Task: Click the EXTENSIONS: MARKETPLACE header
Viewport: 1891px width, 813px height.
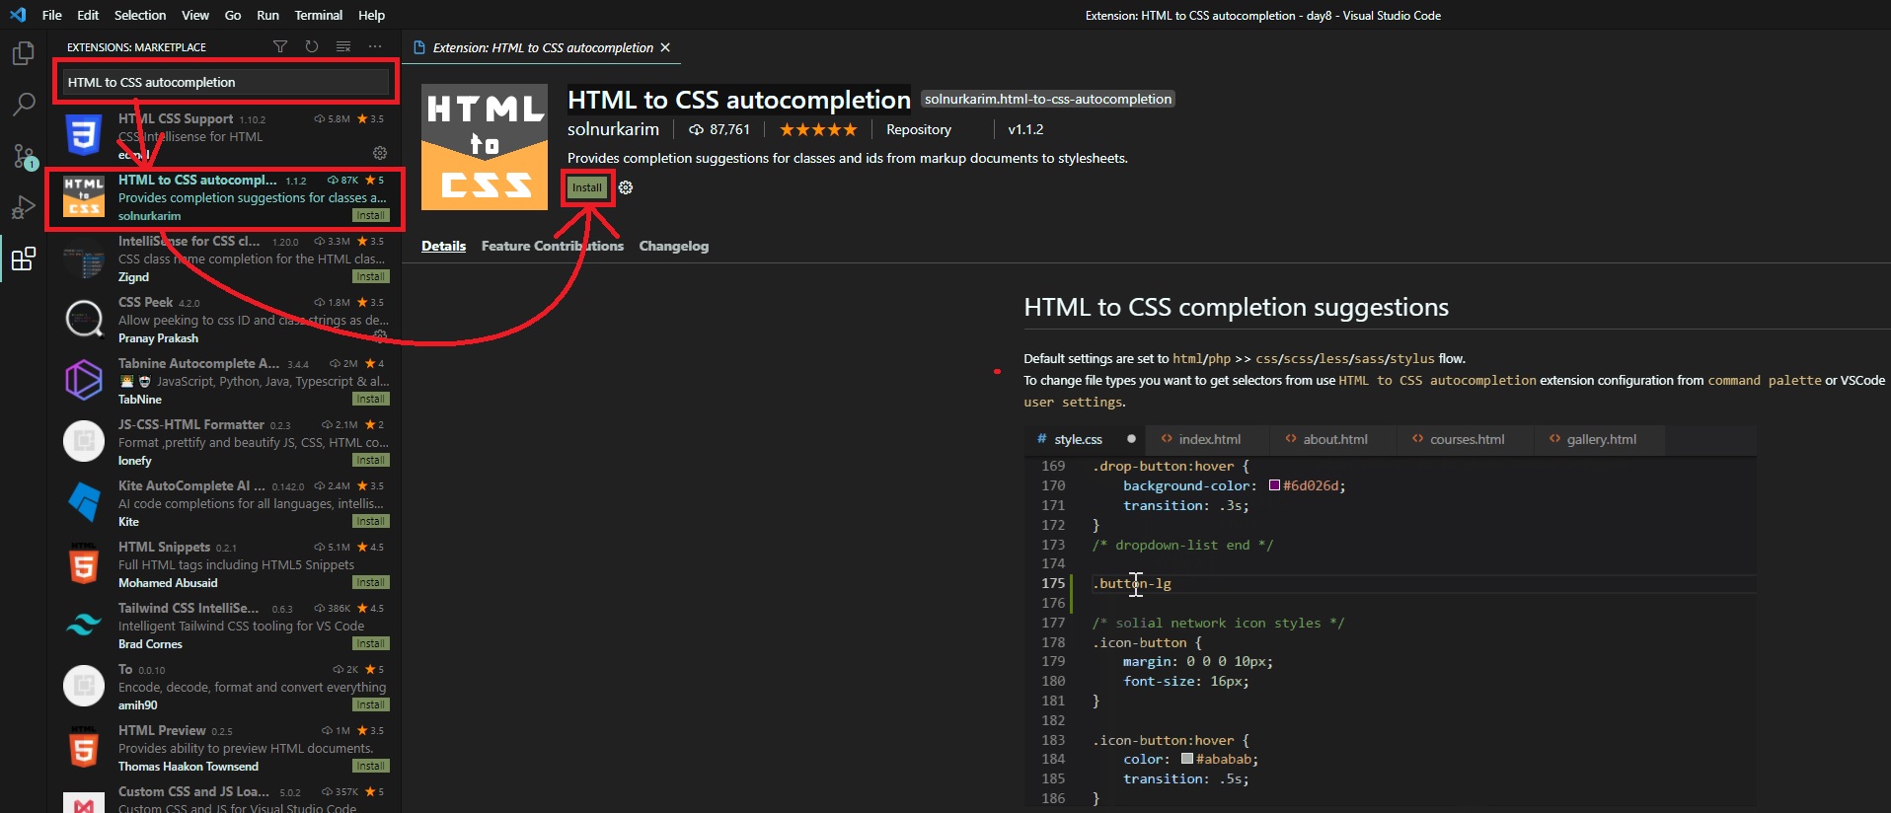Action: tap(136, 47)
